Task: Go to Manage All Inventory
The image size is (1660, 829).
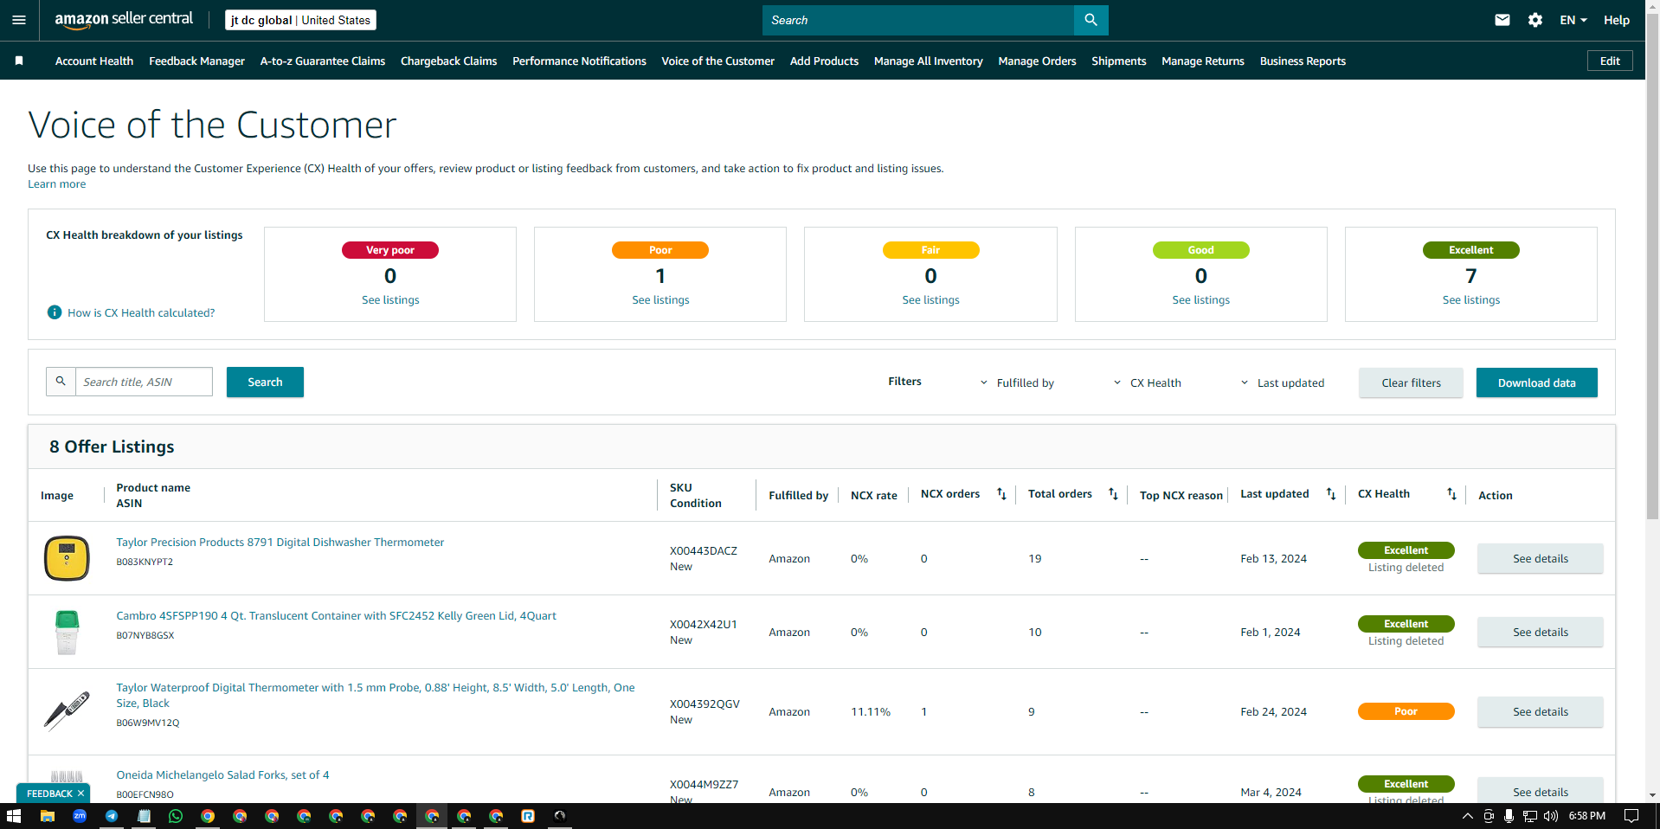Action: coord(928,61)
